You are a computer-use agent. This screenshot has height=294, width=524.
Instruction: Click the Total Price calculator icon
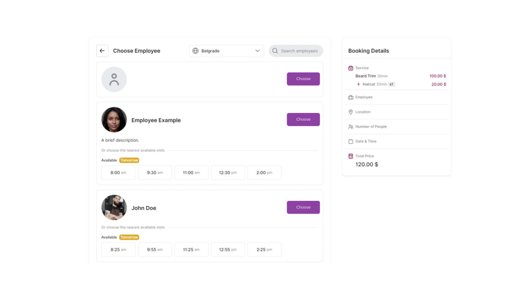tap(351, 156)
